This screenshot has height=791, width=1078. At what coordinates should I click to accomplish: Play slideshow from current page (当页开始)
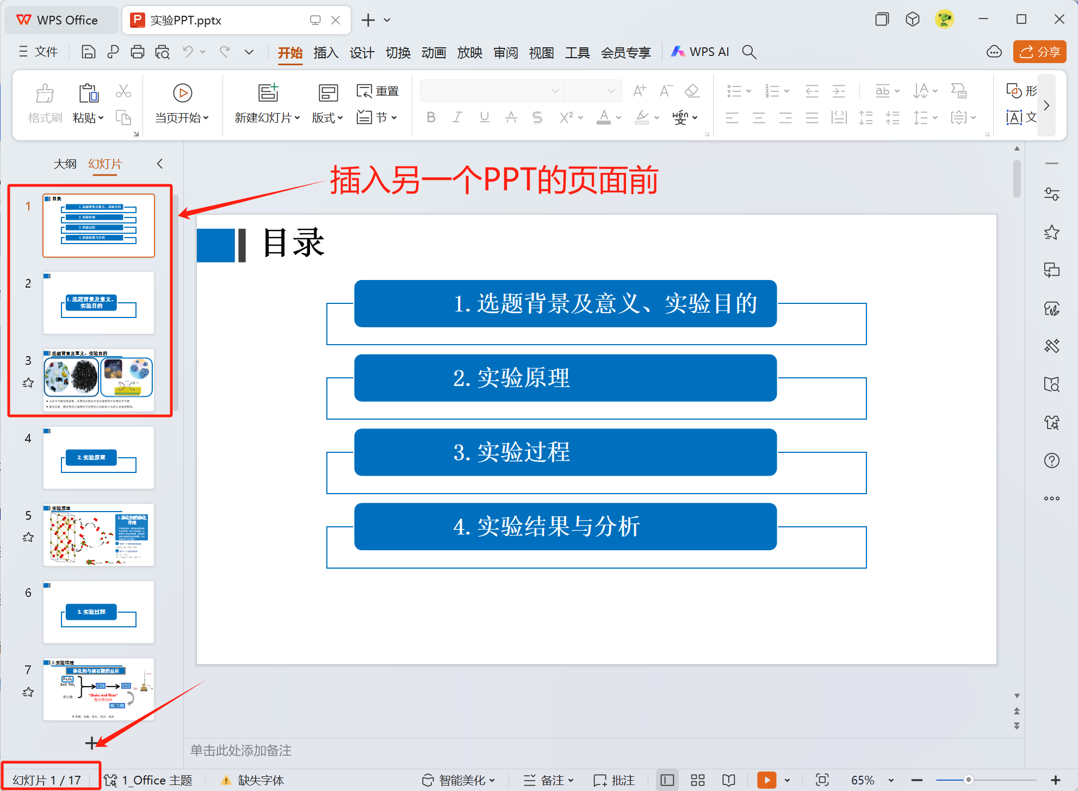[182, 93]
